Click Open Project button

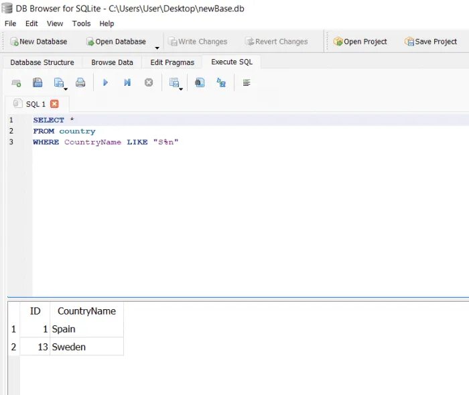click(360, 42)
